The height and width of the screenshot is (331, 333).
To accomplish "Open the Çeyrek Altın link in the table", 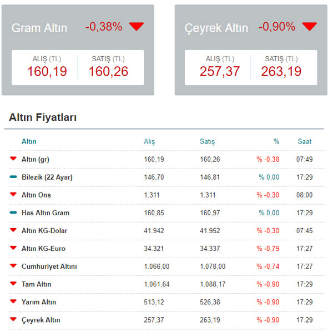I will [41, 320].
